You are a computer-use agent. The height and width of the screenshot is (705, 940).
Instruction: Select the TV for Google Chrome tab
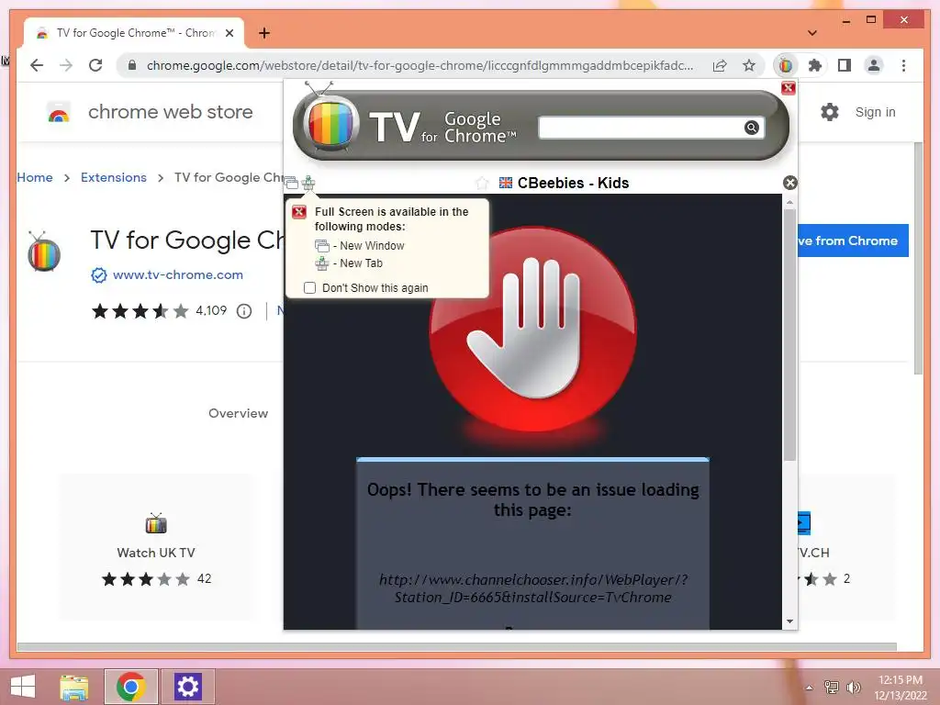[x=134, y=33]
